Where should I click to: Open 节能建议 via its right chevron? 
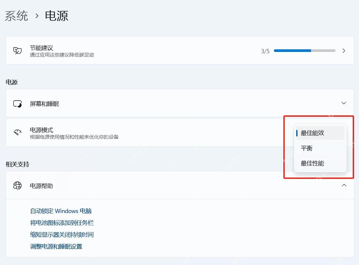[x=344, y=51]
